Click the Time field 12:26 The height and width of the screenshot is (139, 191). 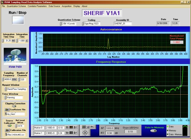pyautogui.click(x=175, y=23)
